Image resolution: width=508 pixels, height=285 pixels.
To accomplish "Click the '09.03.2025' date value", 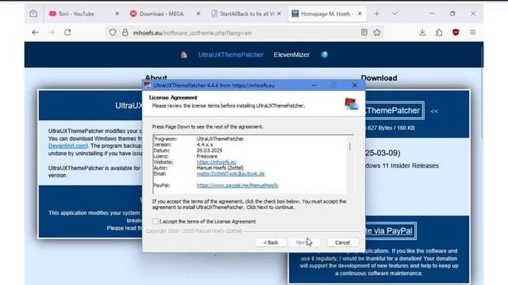I will (x=210, y=150).
